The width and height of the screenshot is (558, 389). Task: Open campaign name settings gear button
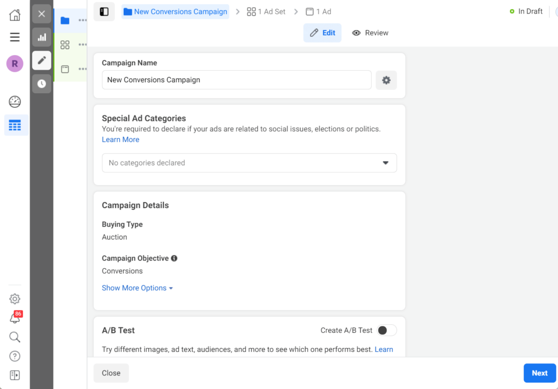(x=386, y=80)
